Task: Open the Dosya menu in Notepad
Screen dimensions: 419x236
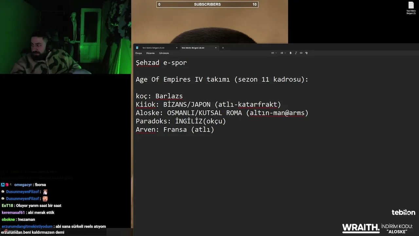Action: coord(138,53)
